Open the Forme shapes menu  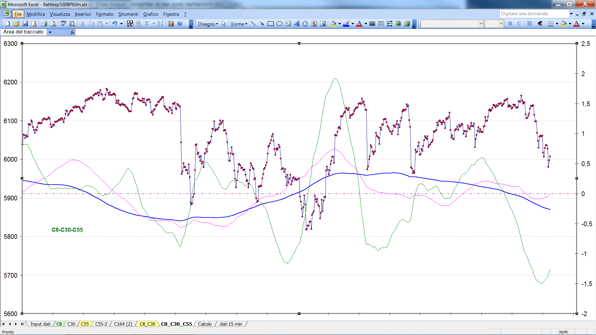click(239, 24)
